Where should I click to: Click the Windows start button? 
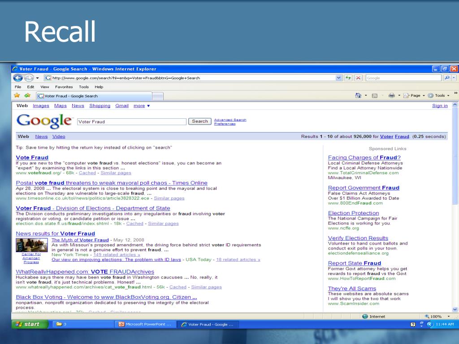(30, 324)
